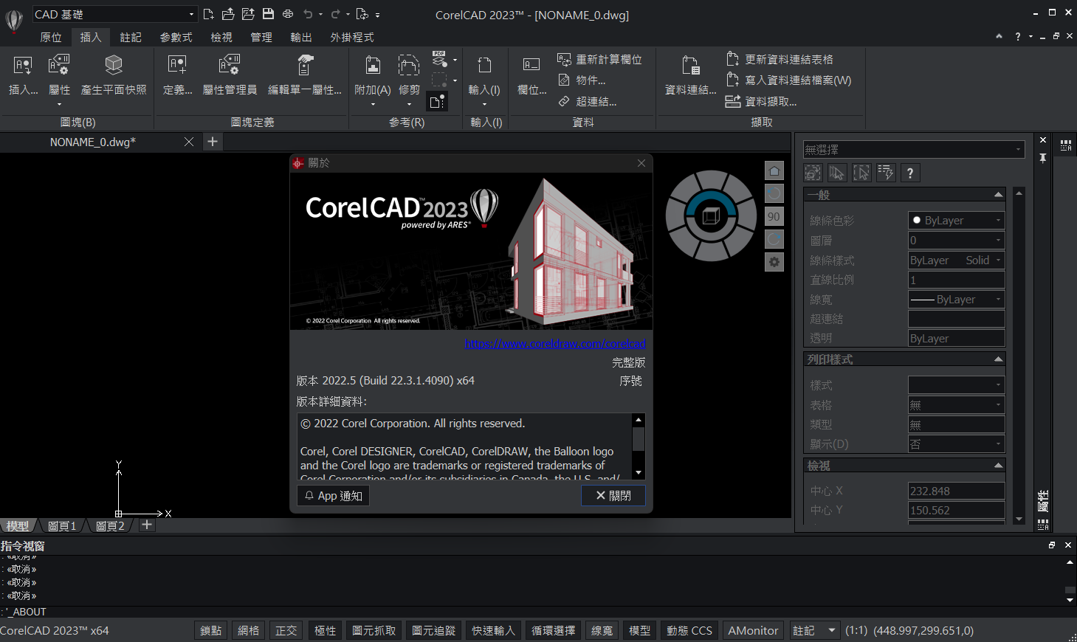The height and width of the screenshot is (642, 1077).
Task: Open the Block Attribute Manager tool
Action: coord(230,66)
